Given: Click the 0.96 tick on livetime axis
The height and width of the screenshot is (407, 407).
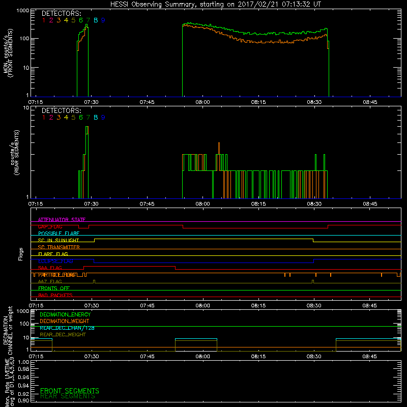Looking at the screenshot, I should click(x=23, y=377).
